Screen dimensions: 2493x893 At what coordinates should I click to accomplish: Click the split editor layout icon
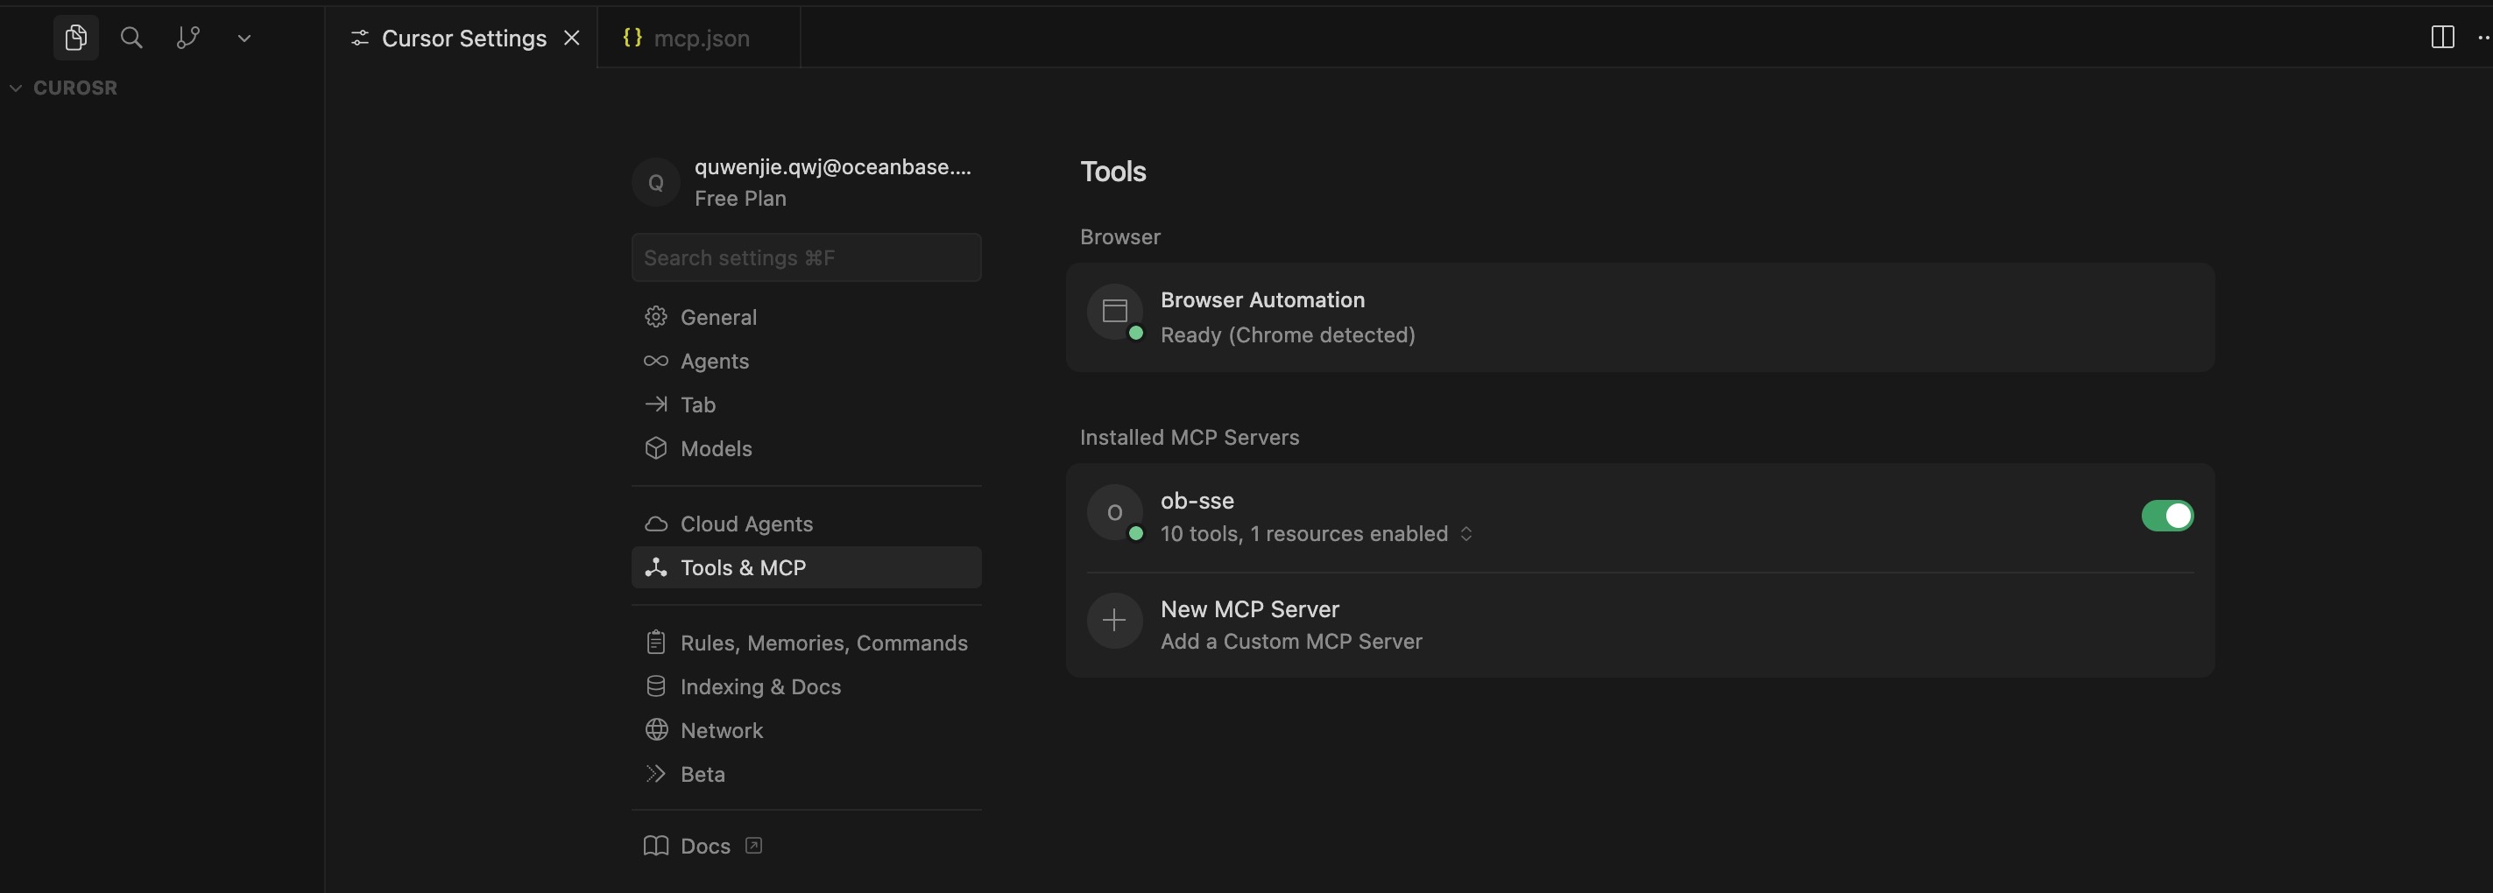(x=2441, y=38)
